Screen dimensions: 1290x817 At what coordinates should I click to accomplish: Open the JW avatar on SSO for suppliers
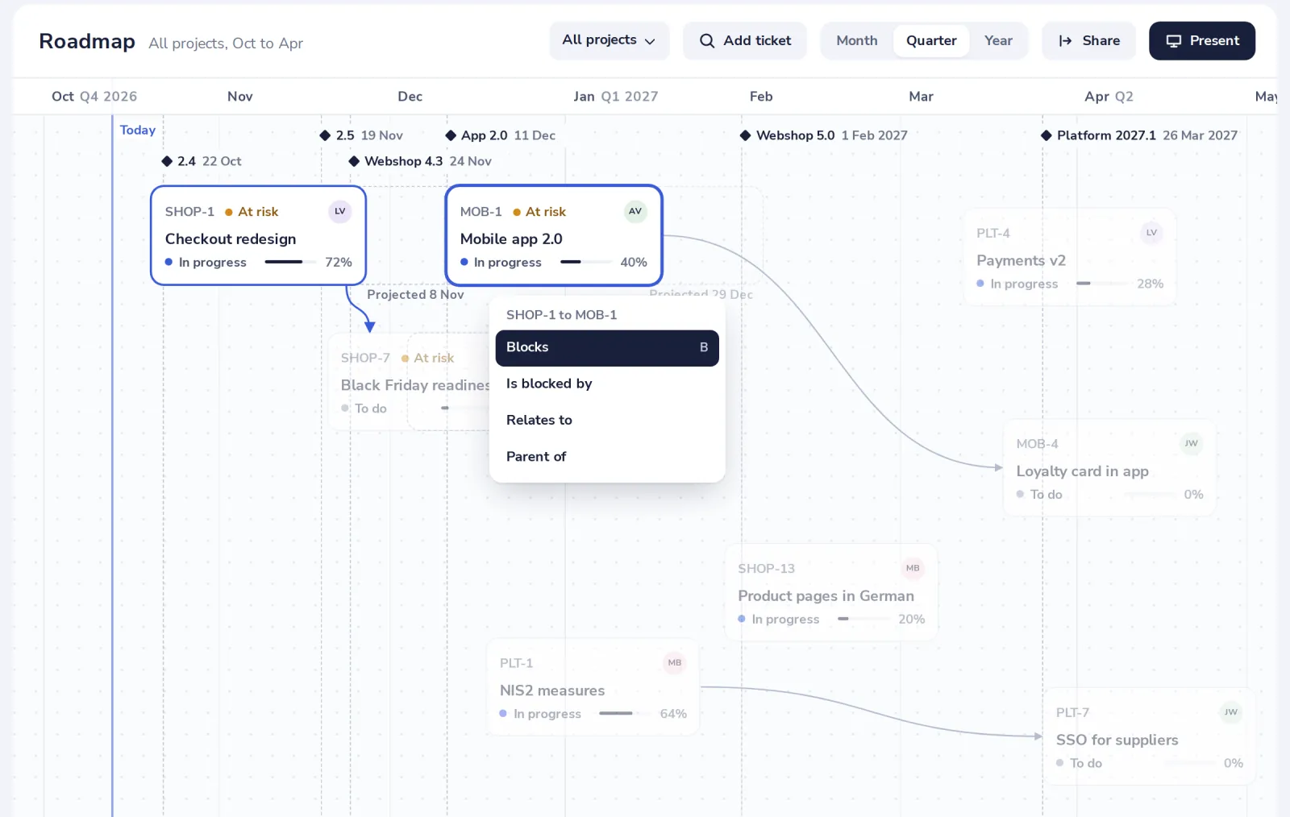tap(1230, 712)
